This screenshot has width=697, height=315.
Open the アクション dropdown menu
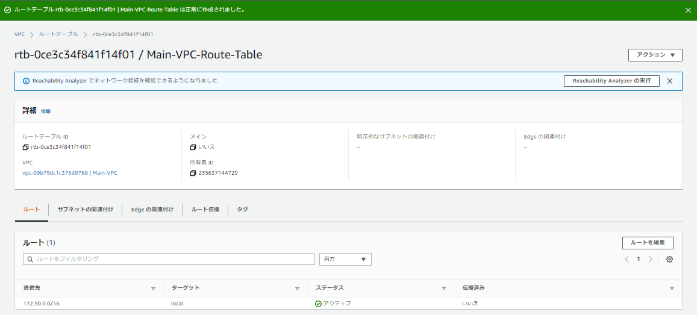pyautogui.click(x=655, y=55)
